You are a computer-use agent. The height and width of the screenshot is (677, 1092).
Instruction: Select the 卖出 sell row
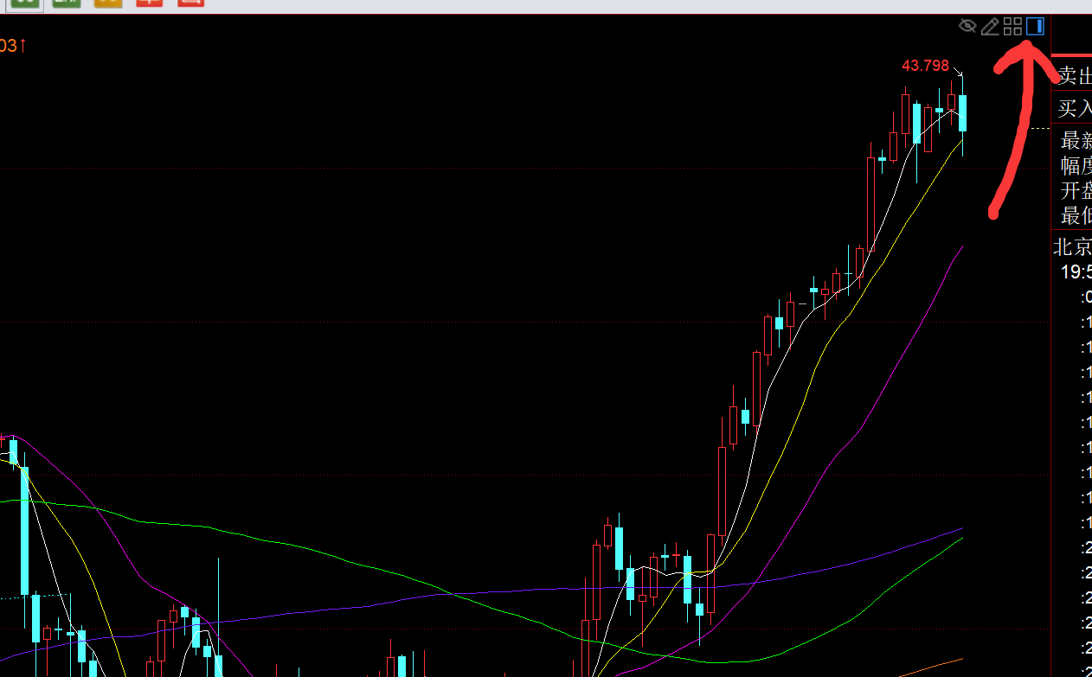1073,76
